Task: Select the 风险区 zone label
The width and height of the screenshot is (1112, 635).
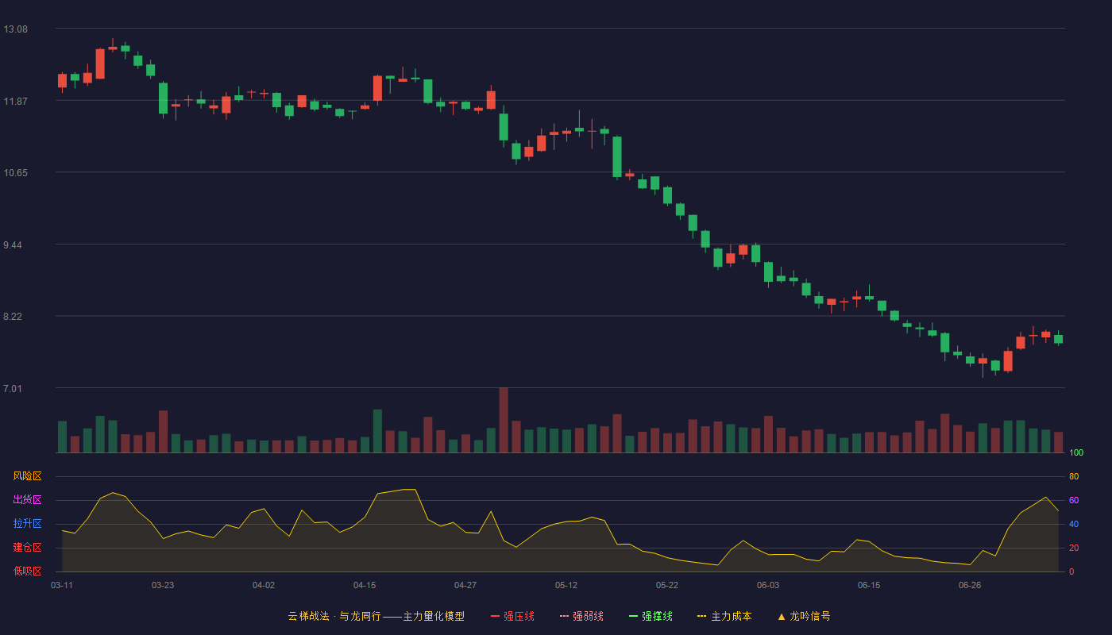Action: [x=27, y=476]
